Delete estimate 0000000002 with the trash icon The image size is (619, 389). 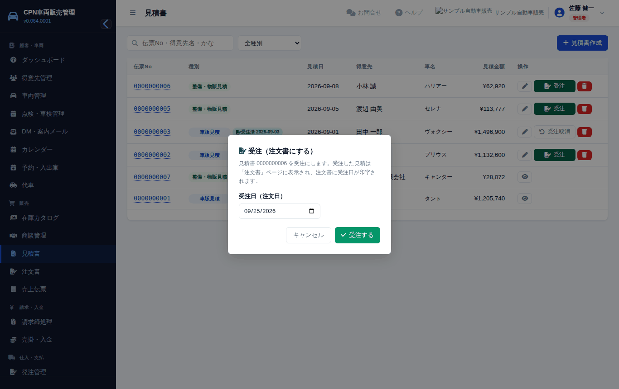point(585,155)
